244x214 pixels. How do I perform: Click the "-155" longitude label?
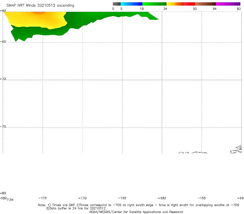(202, 198)
